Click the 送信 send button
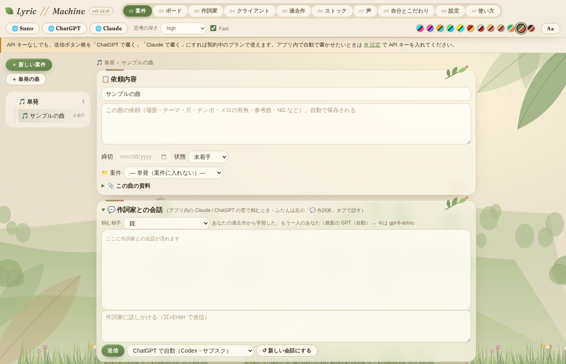Image resolution: width=566 pixels, height=364 pixels. tap(113, 351)
